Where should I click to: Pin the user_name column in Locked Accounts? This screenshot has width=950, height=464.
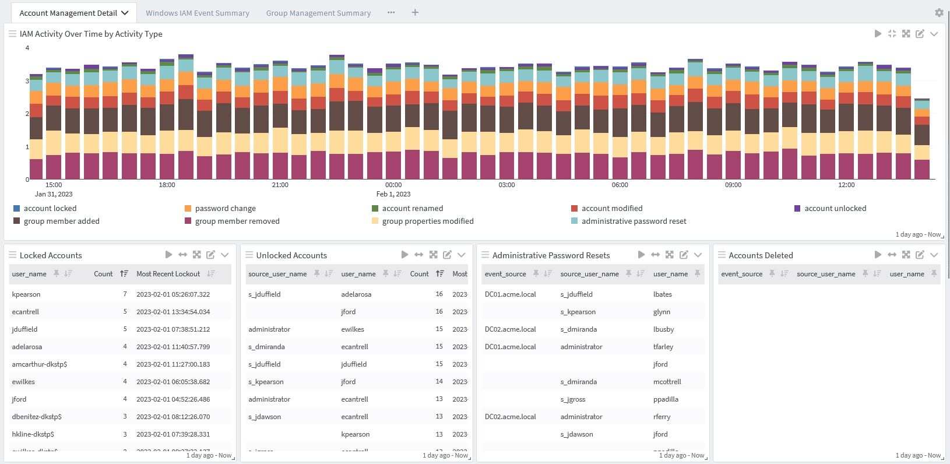pos(57,274)
